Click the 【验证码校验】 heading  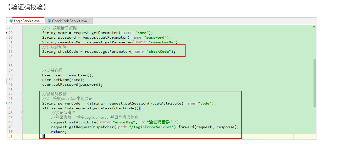click(27, 7)
